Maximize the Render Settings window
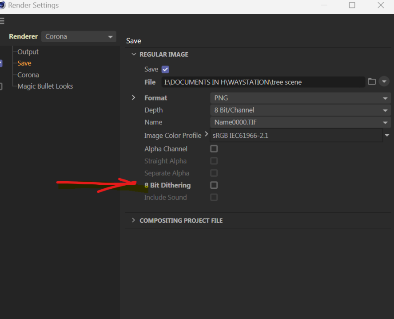The image size is (394, 319). (x=352, y=5)
